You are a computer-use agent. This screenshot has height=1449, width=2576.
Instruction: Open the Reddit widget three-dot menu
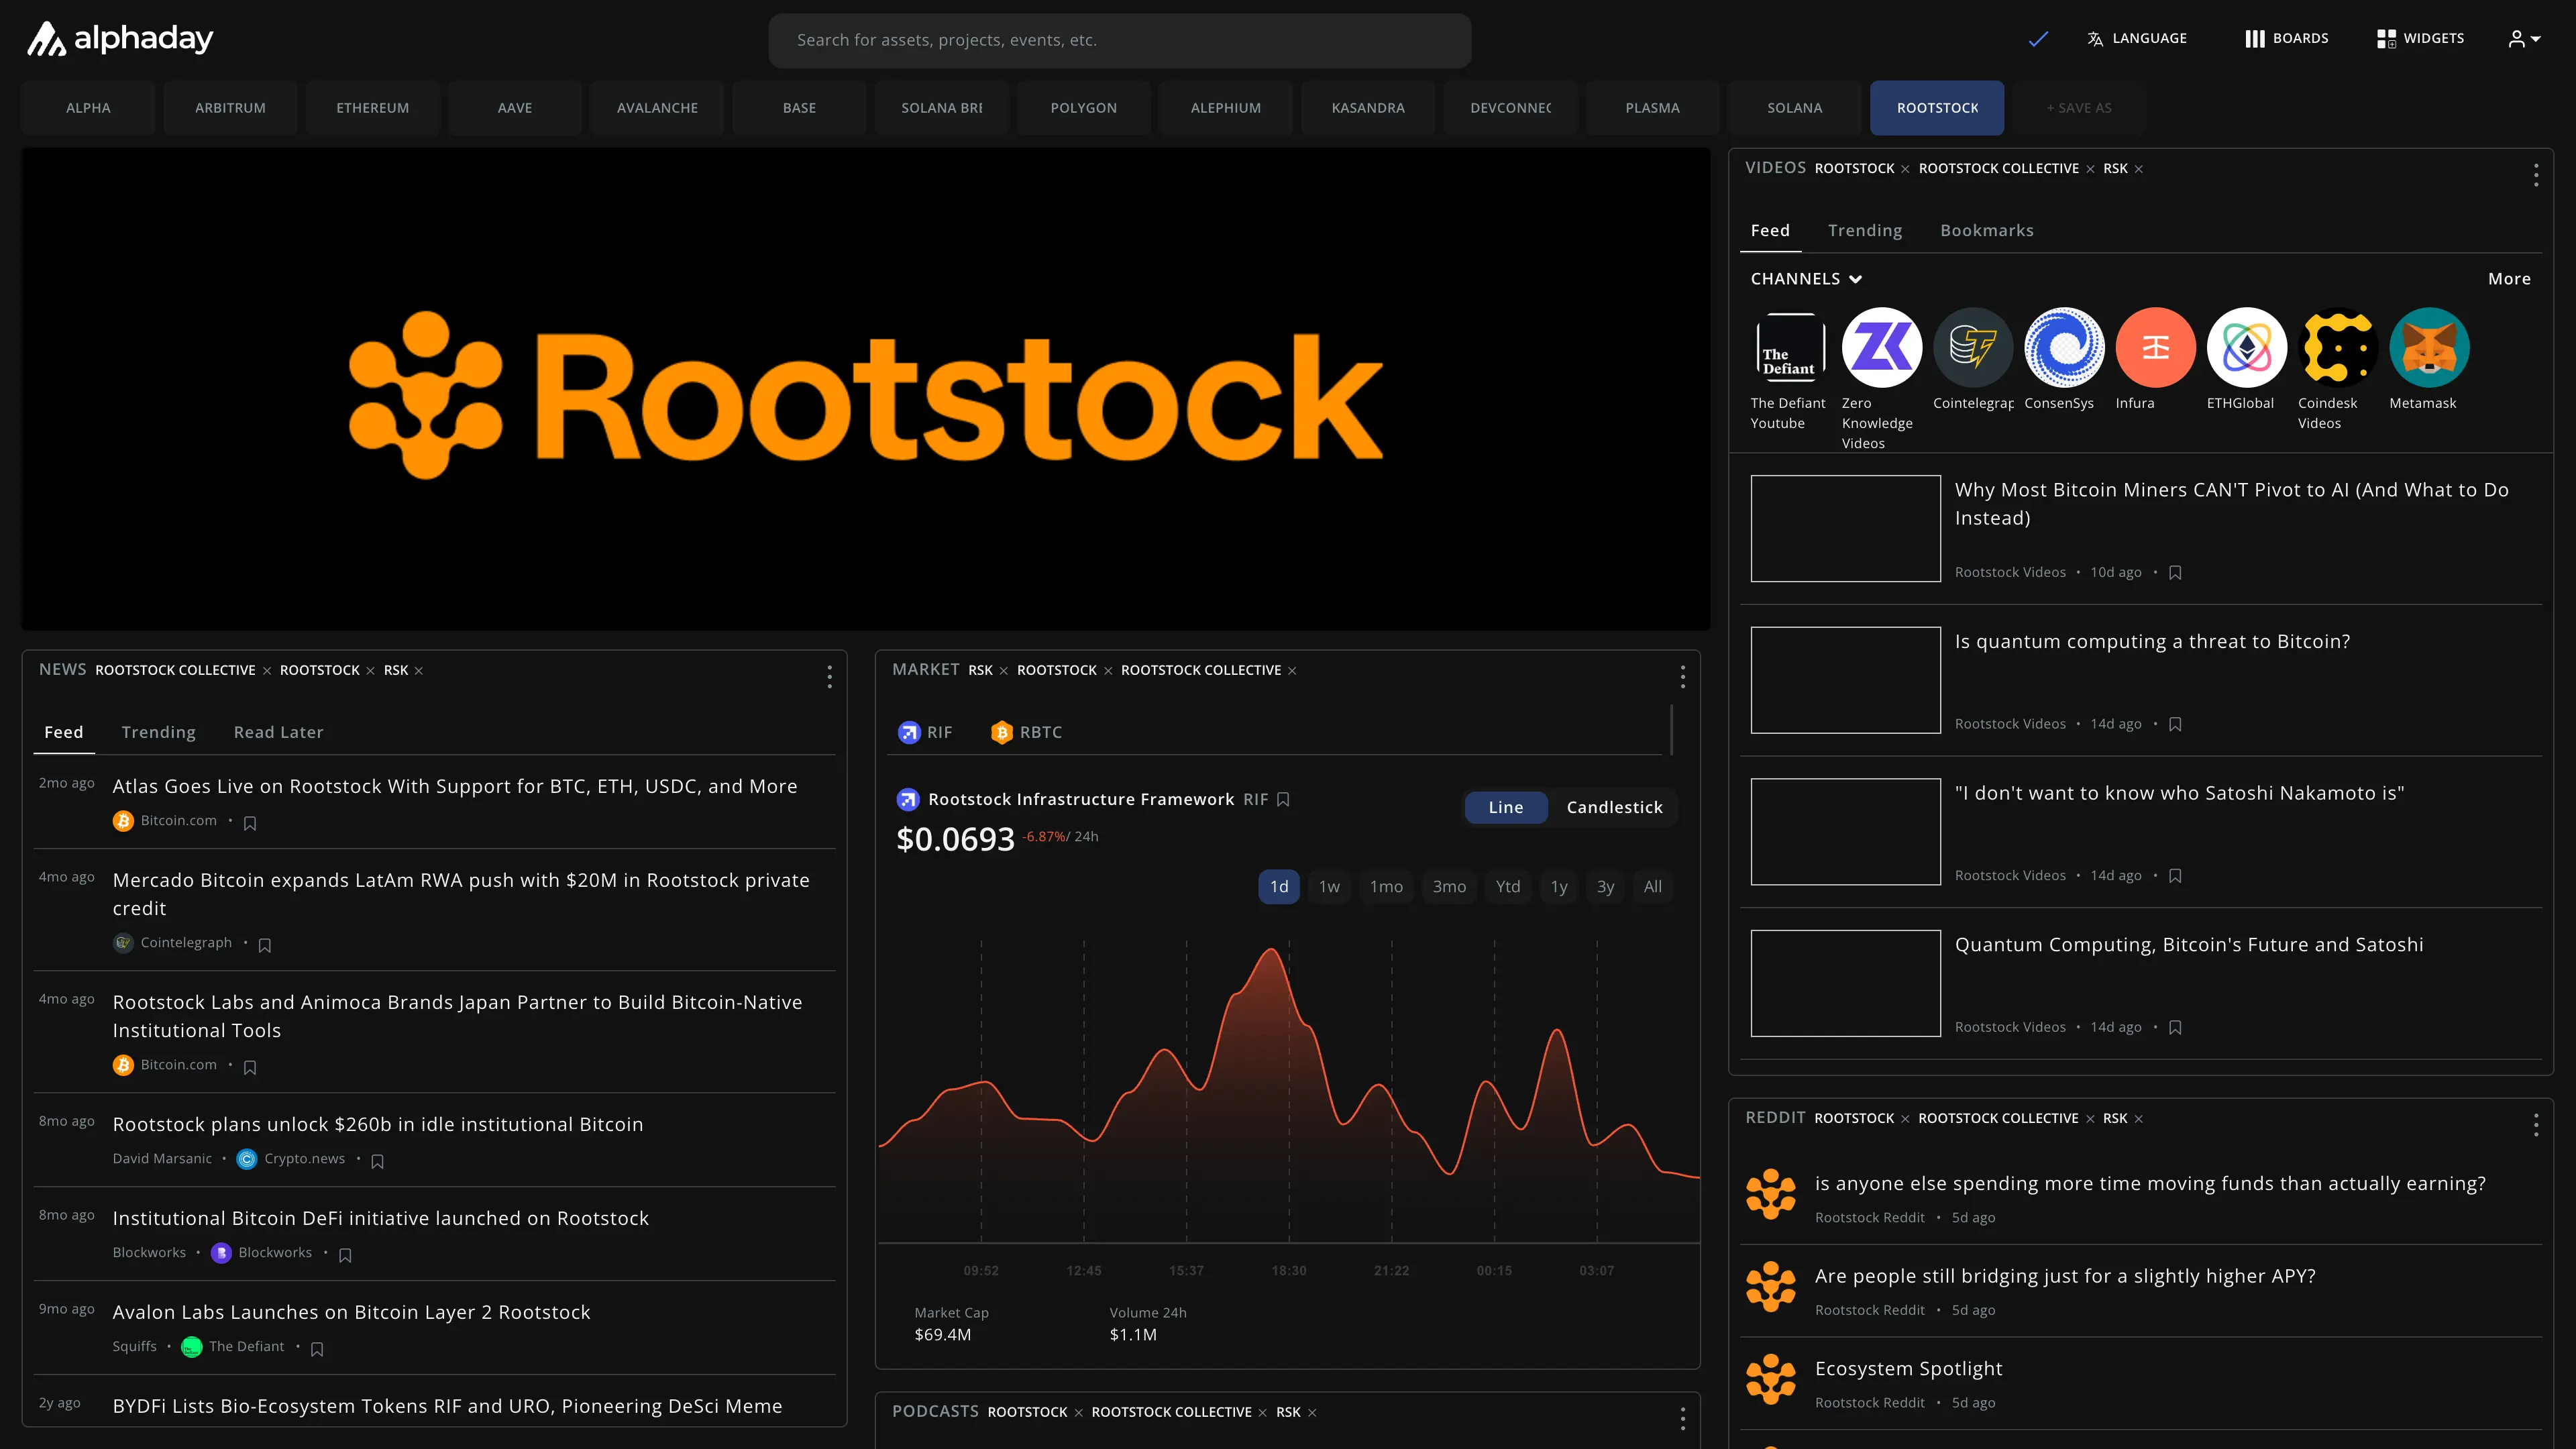(x=2536, y=1126)
